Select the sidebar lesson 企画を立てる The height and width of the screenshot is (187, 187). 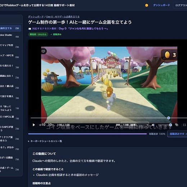point(10,28)
